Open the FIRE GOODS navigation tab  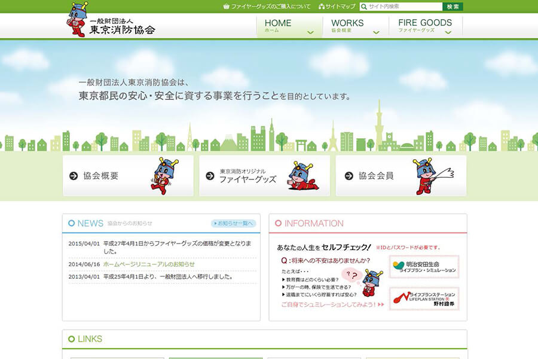(426, 26)
